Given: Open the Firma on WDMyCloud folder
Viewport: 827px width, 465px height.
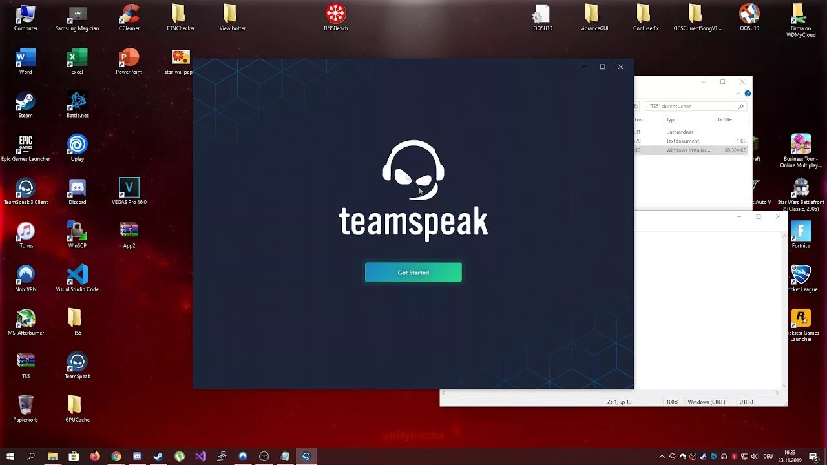Looking at the screenshot, I should (x=801, y=21).
